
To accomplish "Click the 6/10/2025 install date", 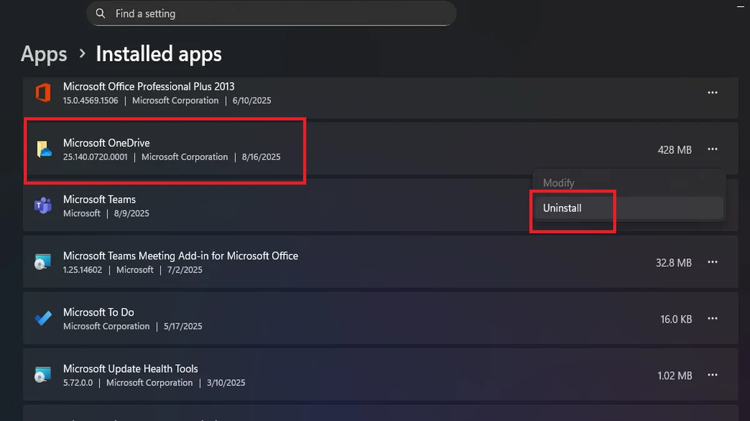I will [252, 100].
